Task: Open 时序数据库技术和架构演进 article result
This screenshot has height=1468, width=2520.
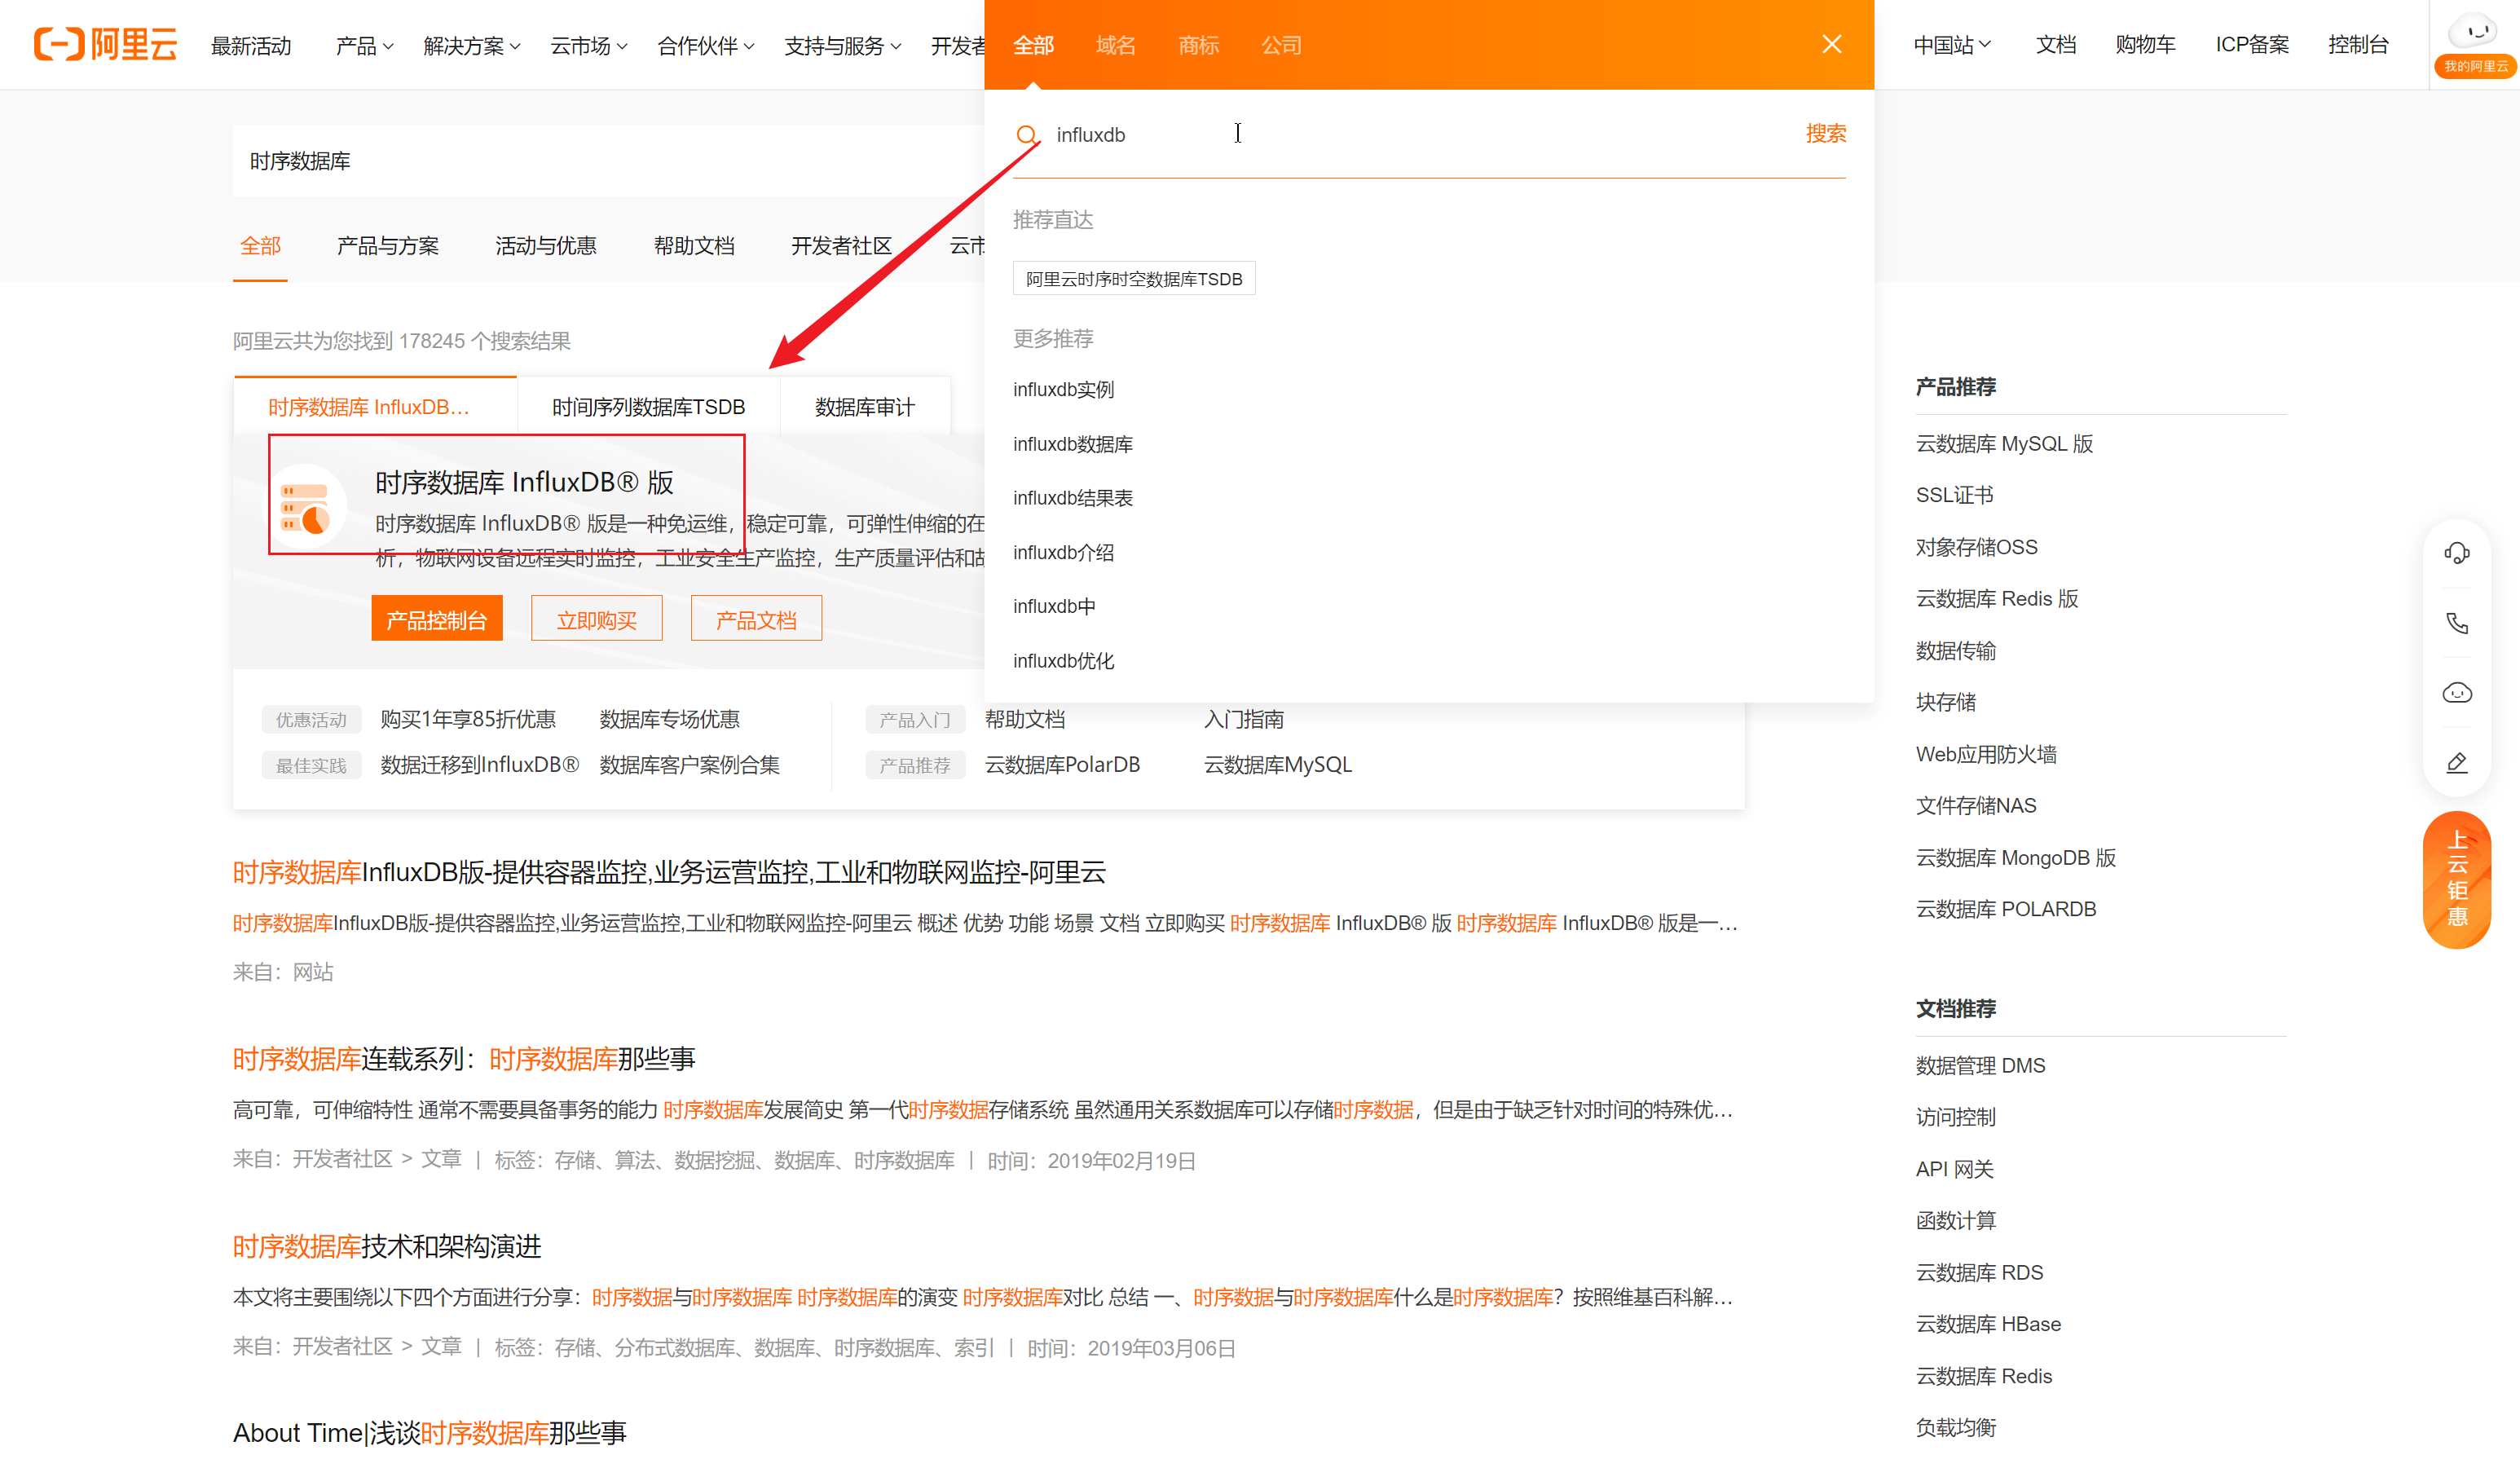Action: pyautogui.click(x=387, y=1246)
